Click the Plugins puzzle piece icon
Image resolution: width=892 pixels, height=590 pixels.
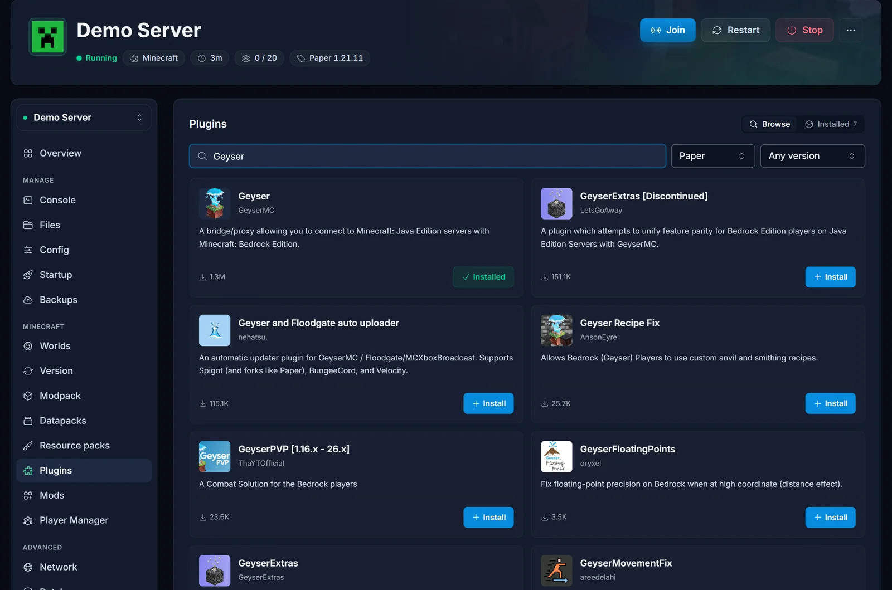tap(28, 471)
